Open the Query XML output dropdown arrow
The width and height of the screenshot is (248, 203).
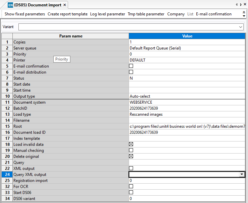tap(241, 175)
